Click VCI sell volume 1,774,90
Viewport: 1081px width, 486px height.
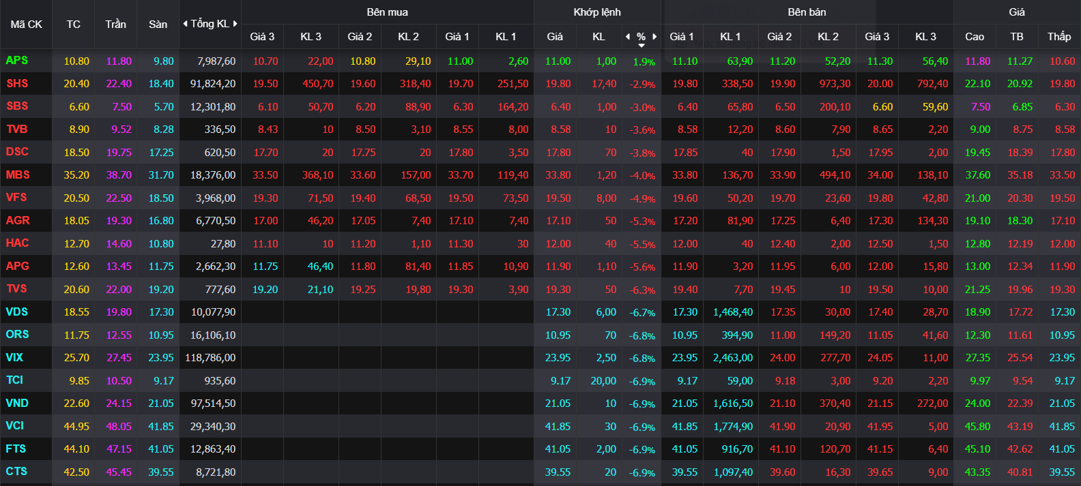pyautogui.click(x=733, y=427)
